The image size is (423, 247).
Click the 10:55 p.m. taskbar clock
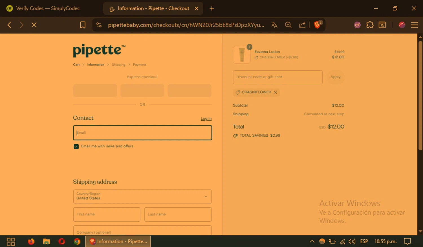point(385,241)
